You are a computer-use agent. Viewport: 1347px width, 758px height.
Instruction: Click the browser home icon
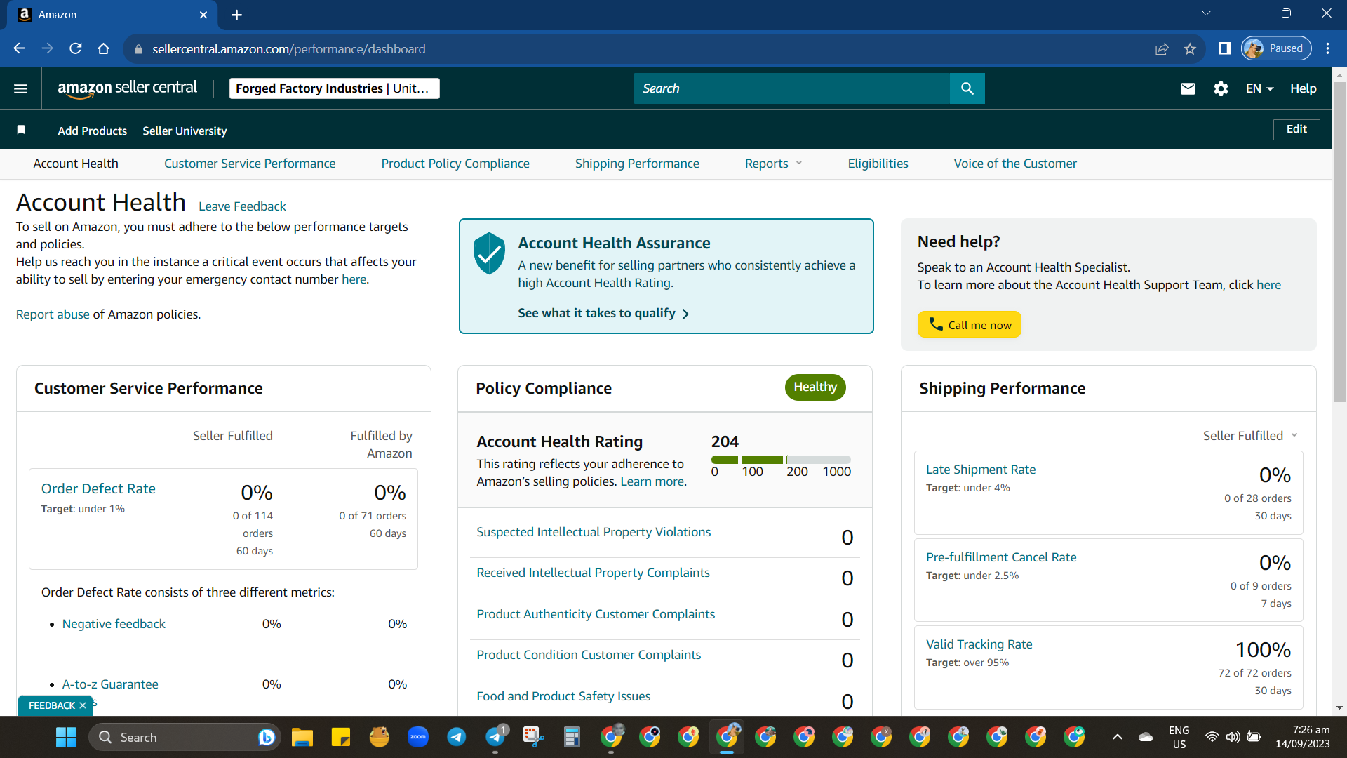point(104,48)
